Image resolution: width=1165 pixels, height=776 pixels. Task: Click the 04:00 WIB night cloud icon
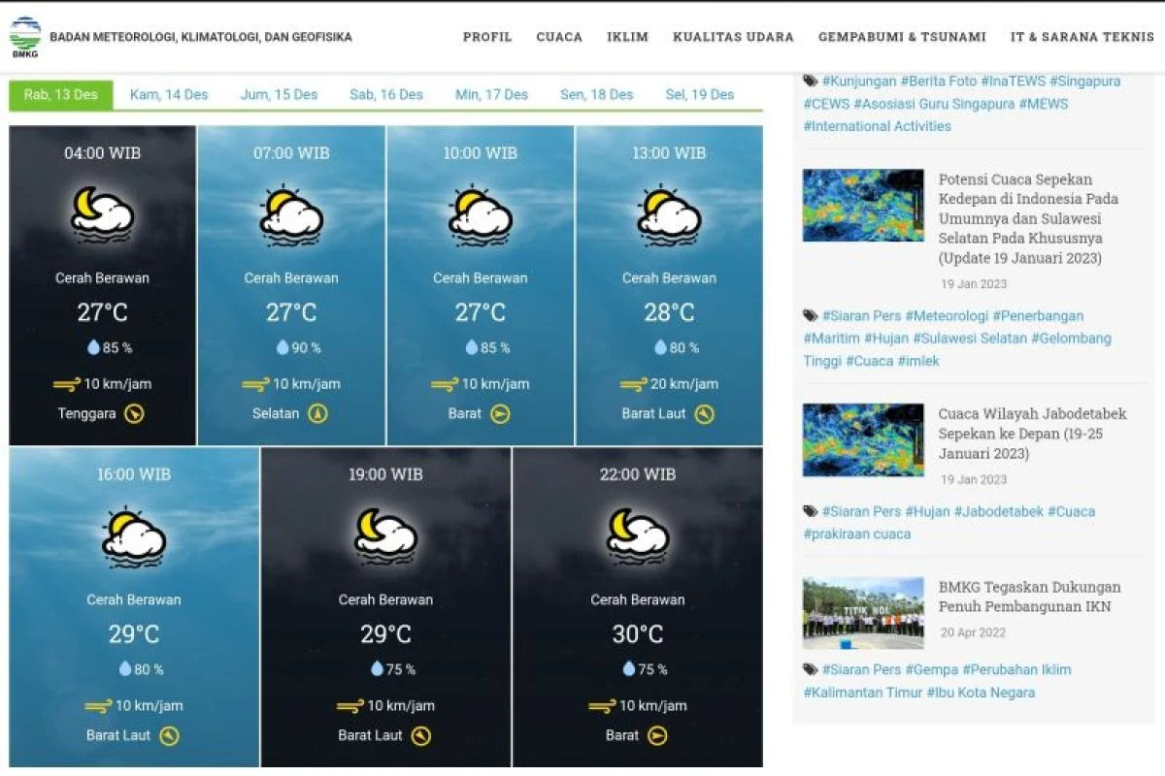click(102, 214)
